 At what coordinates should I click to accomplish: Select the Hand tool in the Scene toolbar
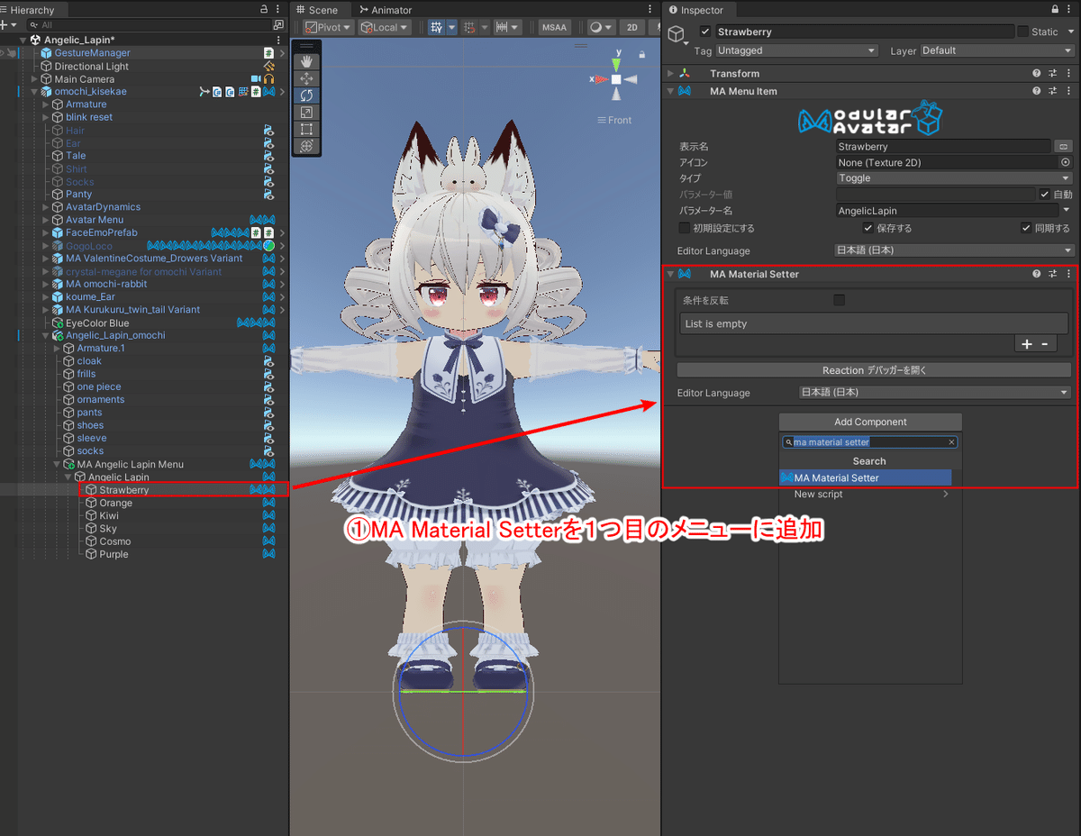(x=306, y=62)
